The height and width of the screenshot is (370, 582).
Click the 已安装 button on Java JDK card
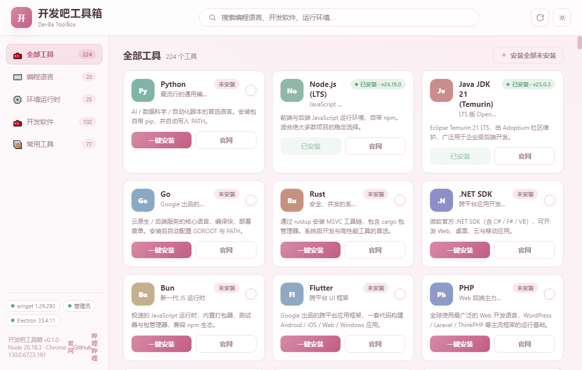(460, 156)
